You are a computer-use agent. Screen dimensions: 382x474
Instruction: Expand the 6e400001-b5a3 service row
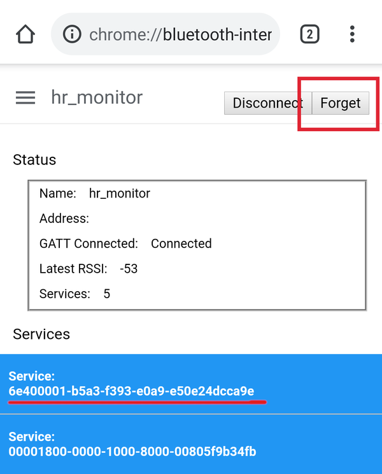tap(191, 384)
